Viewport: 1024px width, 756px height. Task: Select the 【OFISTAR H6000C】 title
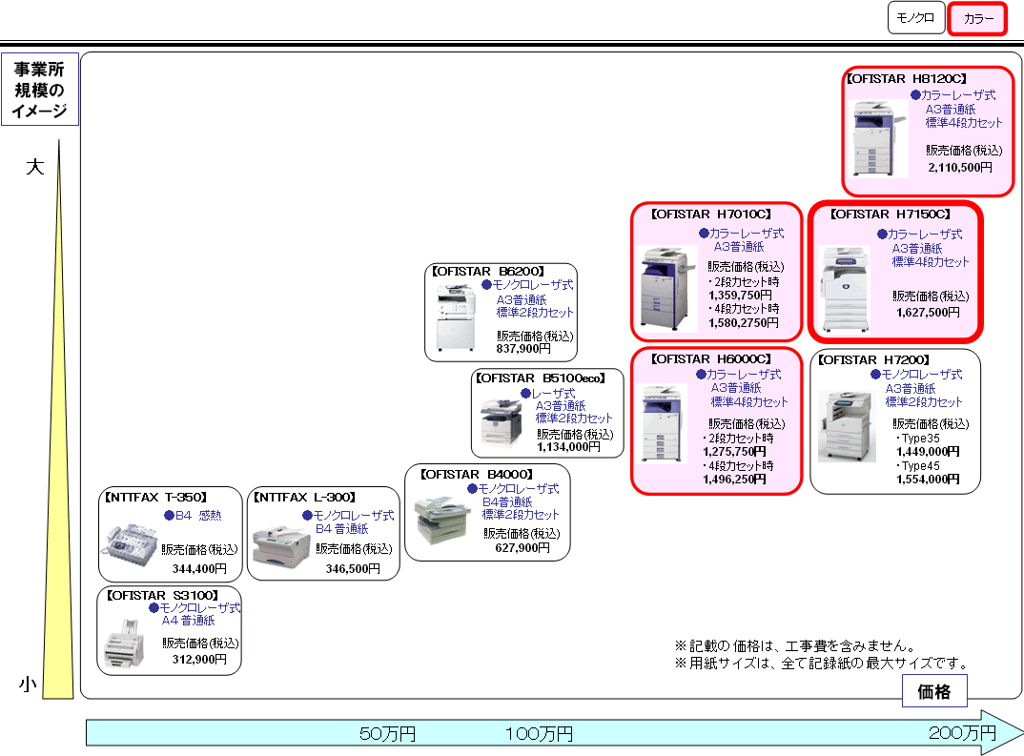click(x=711, y=359)
